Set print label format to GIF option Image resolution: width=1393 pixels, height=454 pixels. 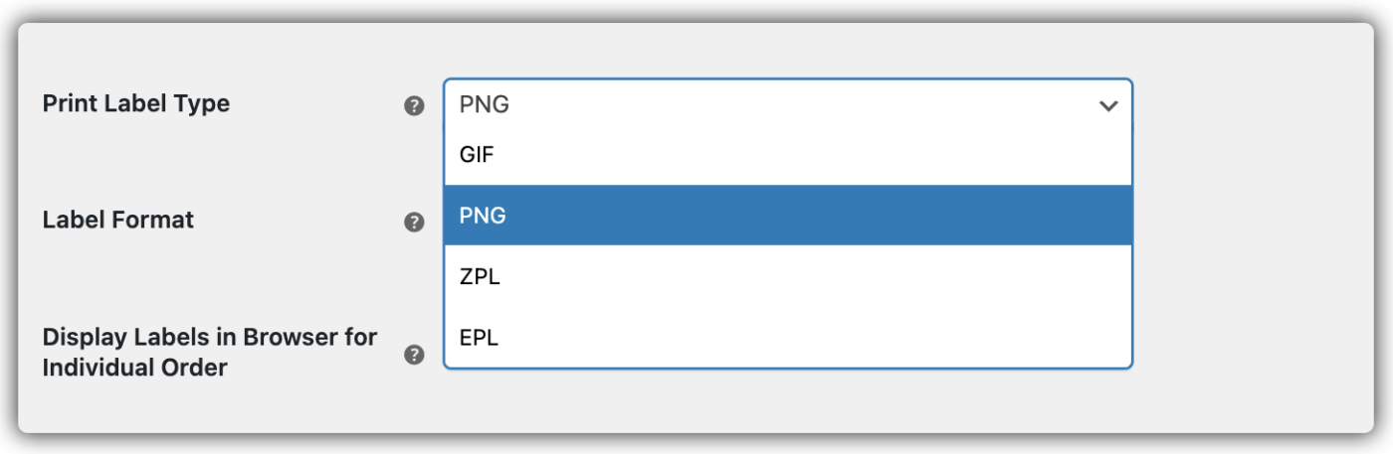tap(788, 156)
